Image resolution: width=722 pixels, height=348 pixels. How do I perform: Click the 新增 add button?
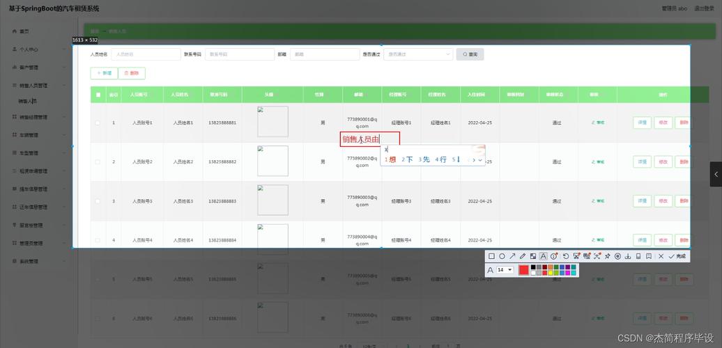point(104,73)
